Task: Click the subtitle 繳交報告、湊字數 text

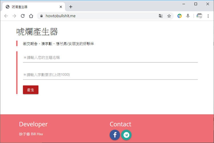Action: [58, 44]
